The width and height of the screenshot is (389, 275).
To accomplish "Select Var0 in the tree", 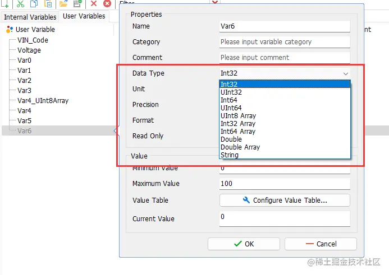I will 24,60.
